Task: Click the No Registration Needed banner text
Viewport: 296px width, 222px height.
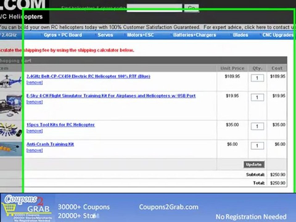Action: (x=251, y=217)
